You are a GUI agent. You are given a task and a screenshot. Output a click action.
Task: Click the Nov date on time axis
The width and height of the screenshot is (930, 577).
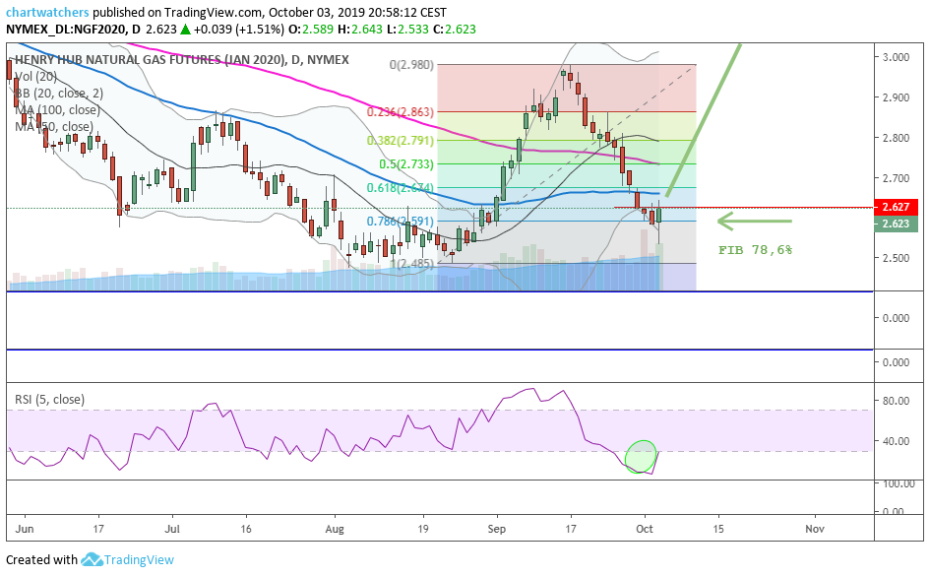pos(815,529)
